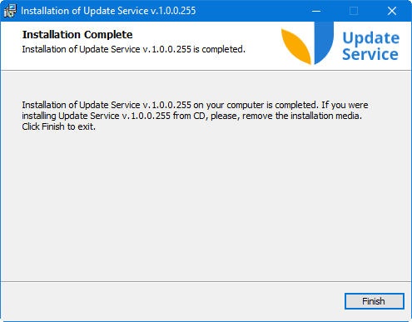Viewport: 412px width, 322px height.
Task: Click the greyed-out maximize button
Action: click(354, 11)
